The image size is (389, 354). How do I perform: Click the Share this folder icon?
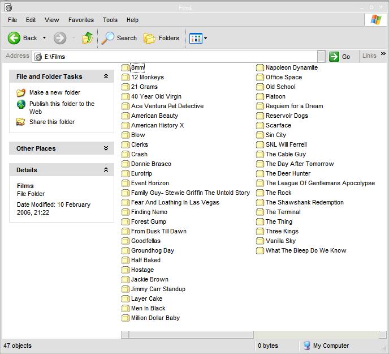pos(20,122)
